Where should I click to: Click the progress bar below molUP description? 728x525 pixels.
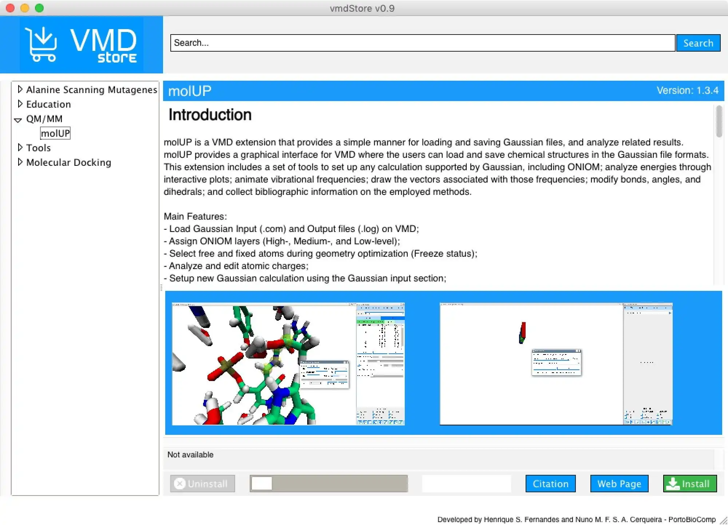tap(329, 483)
